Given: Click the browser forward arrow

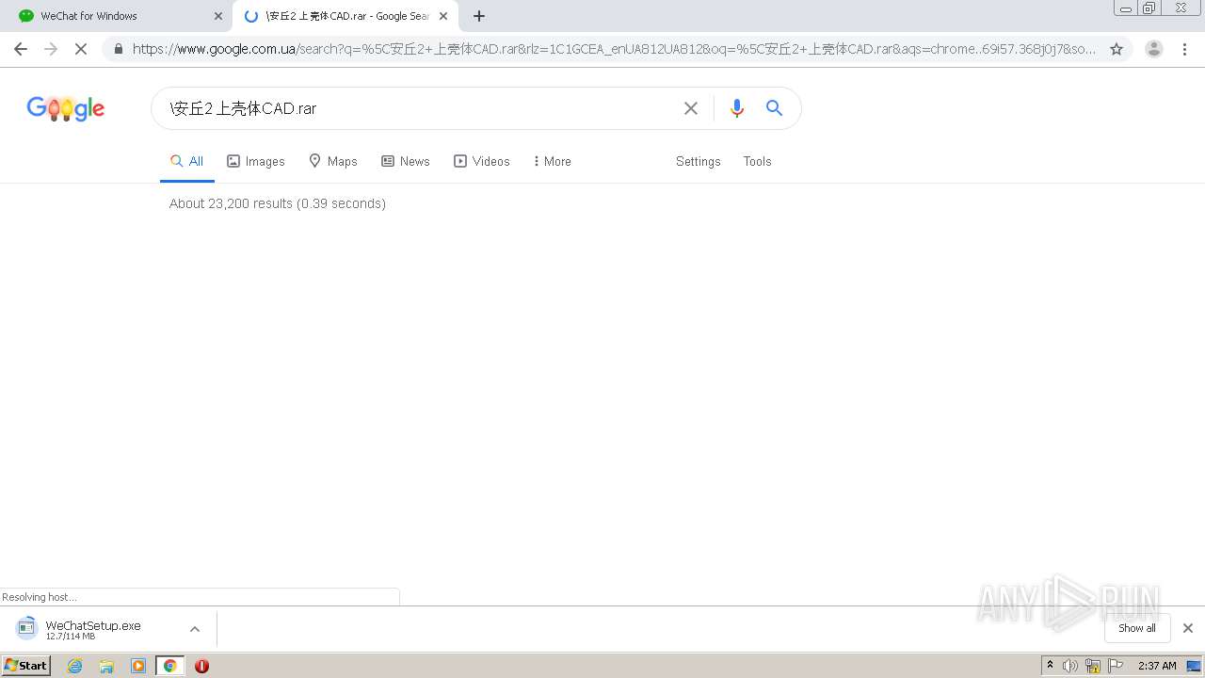Looking at the screenshot, I should pos(51,49).
